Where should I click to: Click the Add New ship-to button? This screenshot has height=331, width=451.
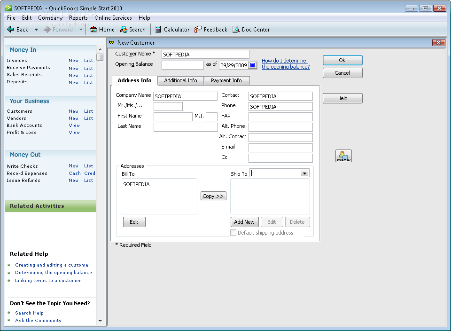(x=244, y=222)
